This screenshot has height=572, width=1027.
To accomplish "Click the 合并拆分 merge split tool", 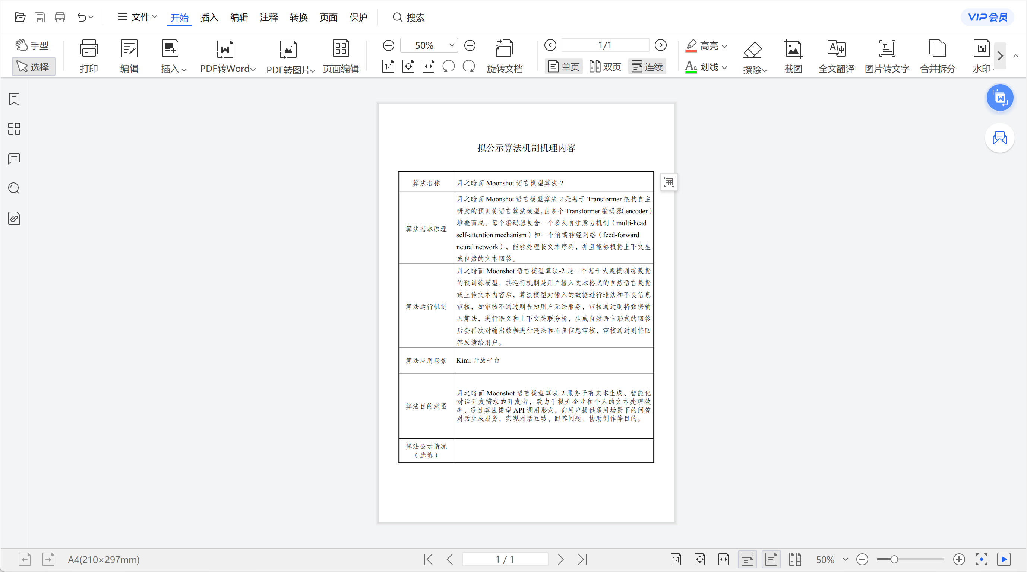I will 938,56.
